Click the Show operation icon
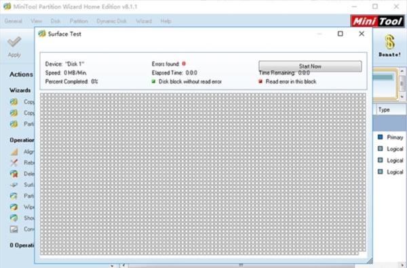This screenshot has width=407, height=268. coord(14,218)
